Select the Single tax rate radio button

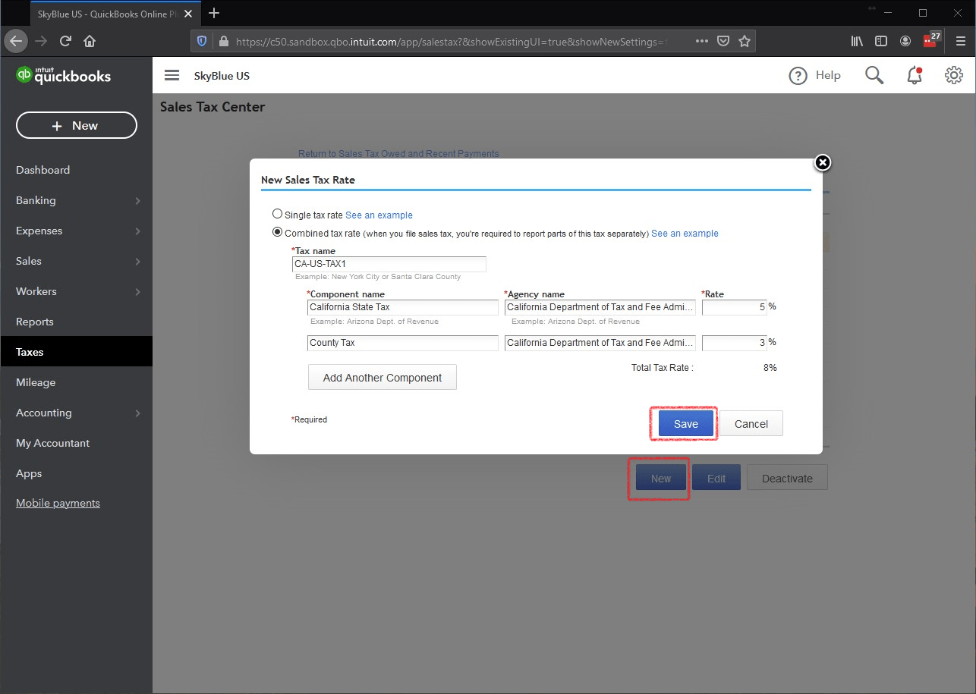pyautogui.click(x=277, y=214)
